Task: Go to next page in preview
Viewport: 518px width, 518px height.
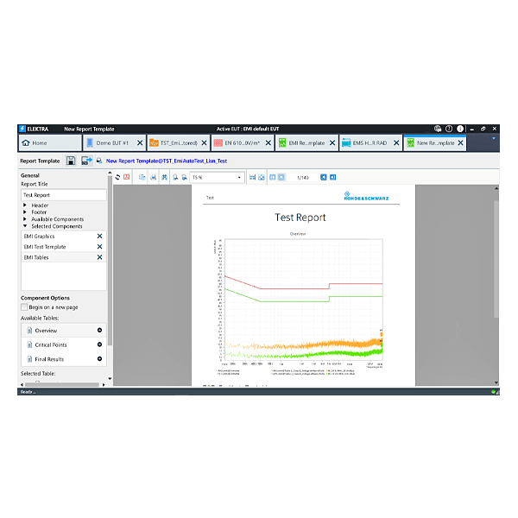Action: tap(325, 177)
